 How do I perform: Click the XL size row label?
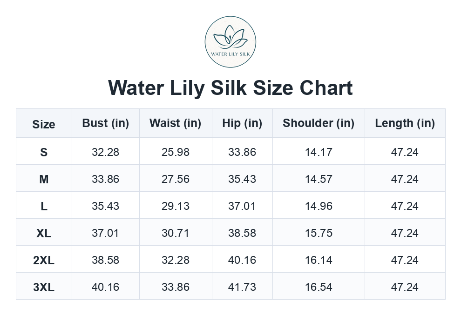pyautogui.click(x=44, y=233)
